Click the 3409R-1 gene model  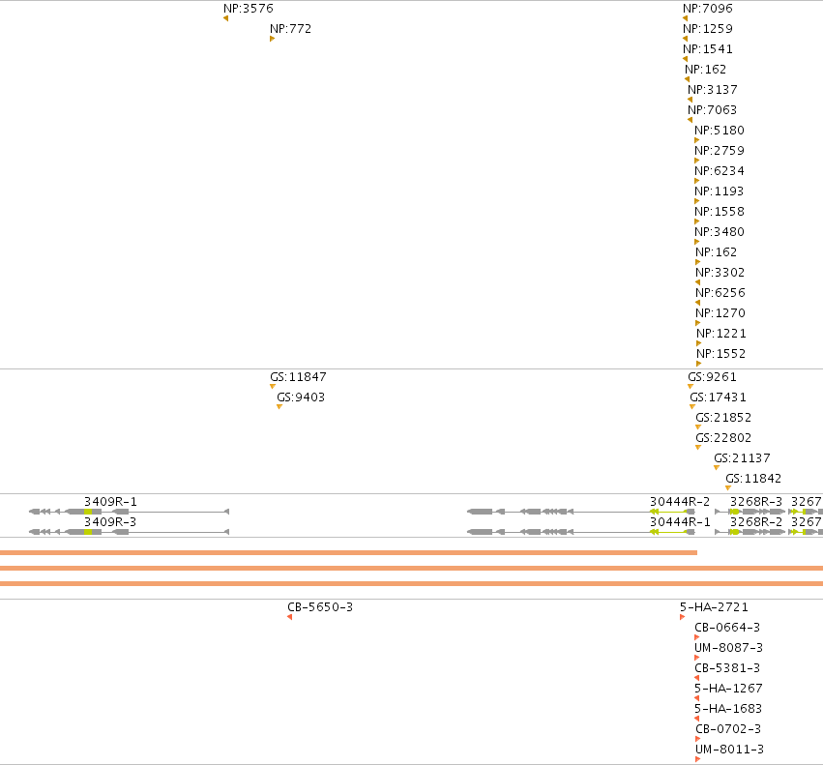130,512
